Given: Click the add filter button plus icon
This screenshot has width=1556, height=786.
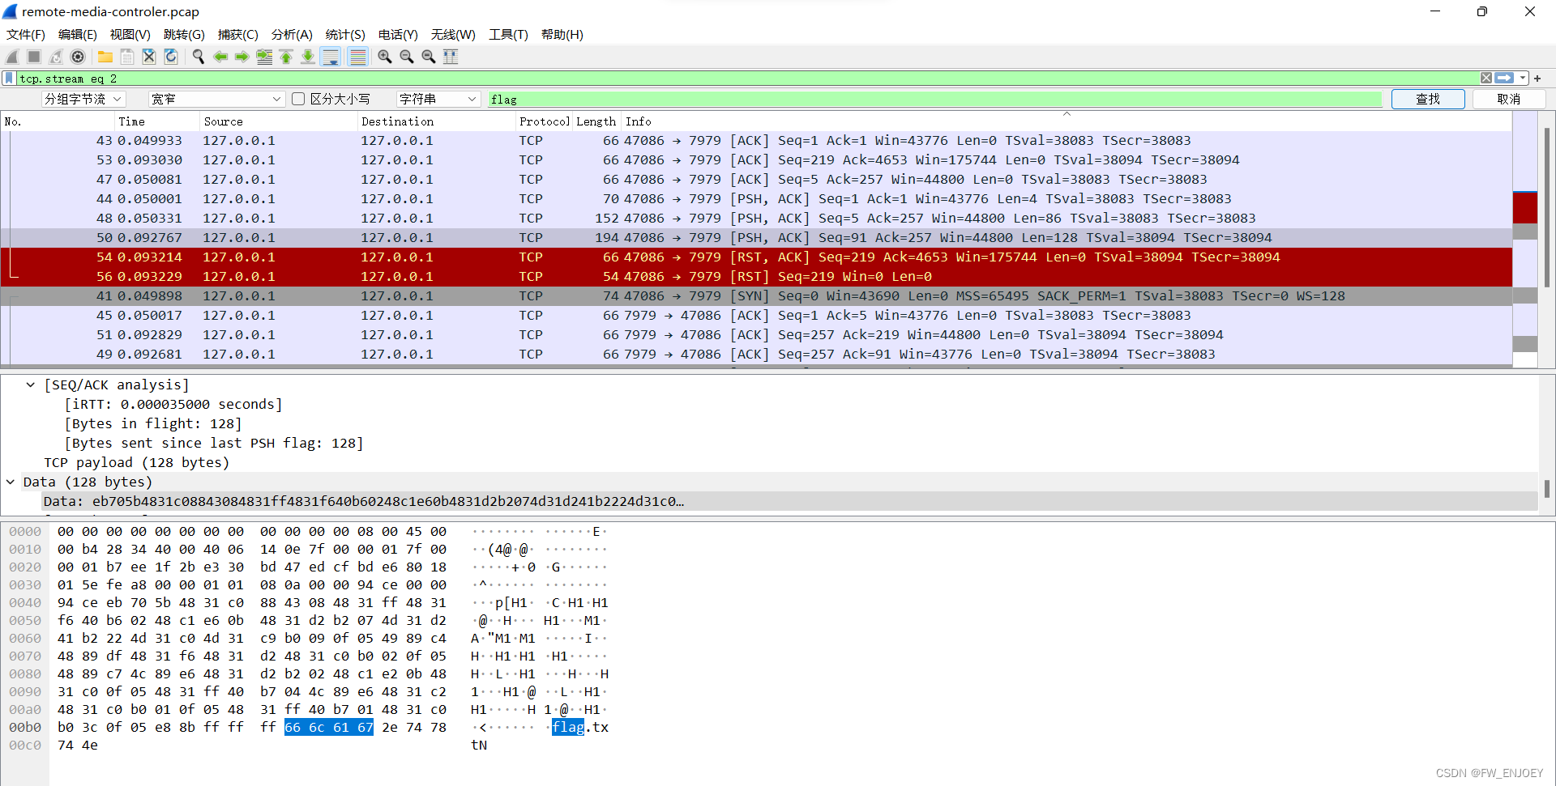Looking at the screenshot, I should 1537,79.
